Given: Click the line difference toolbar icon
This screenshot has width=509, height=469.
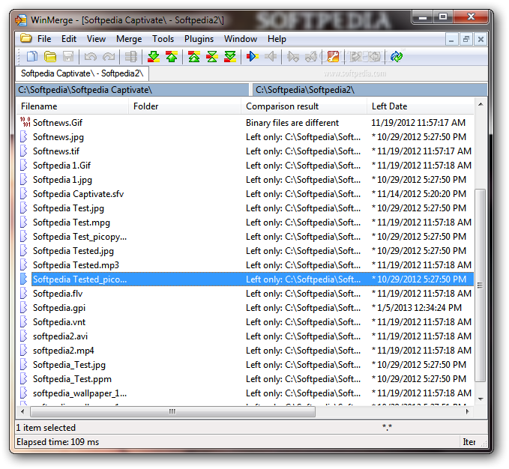Looking at the screenshot, I should click(x=131, y=57).
